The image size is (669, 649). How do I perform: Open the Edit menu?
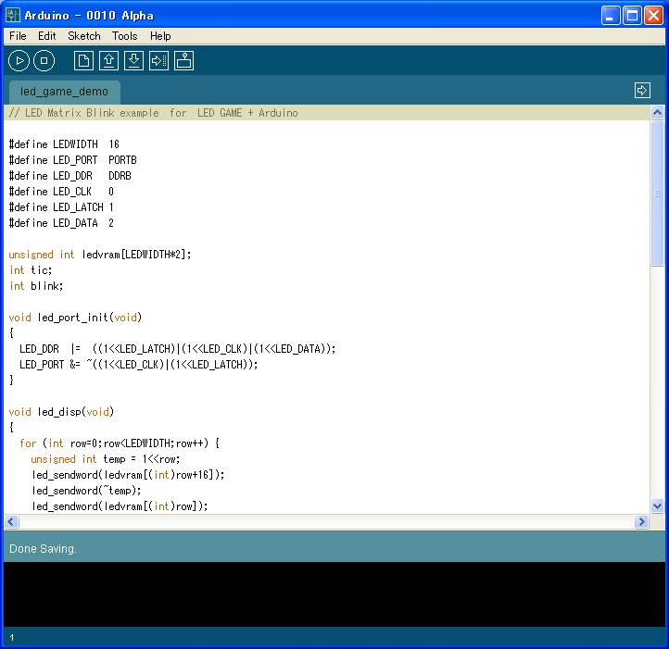tap(47, 36)
